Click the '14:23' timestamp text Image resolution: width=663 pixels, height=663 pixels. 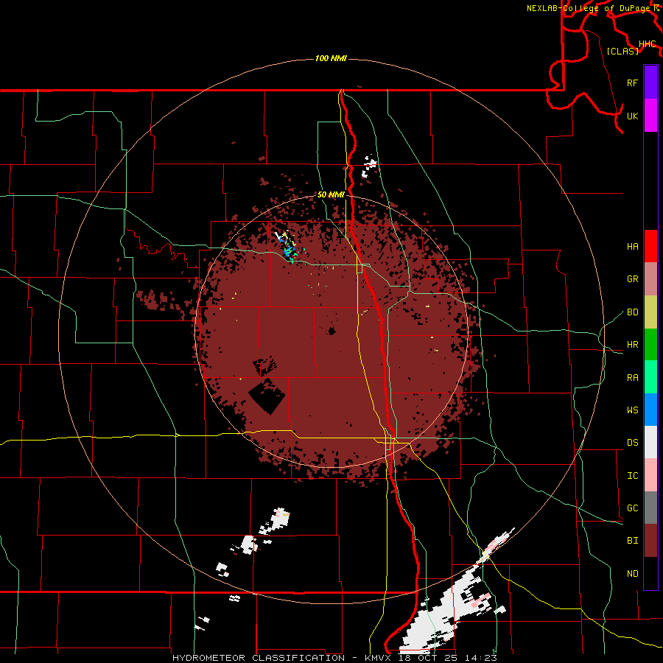click(480, 658)
